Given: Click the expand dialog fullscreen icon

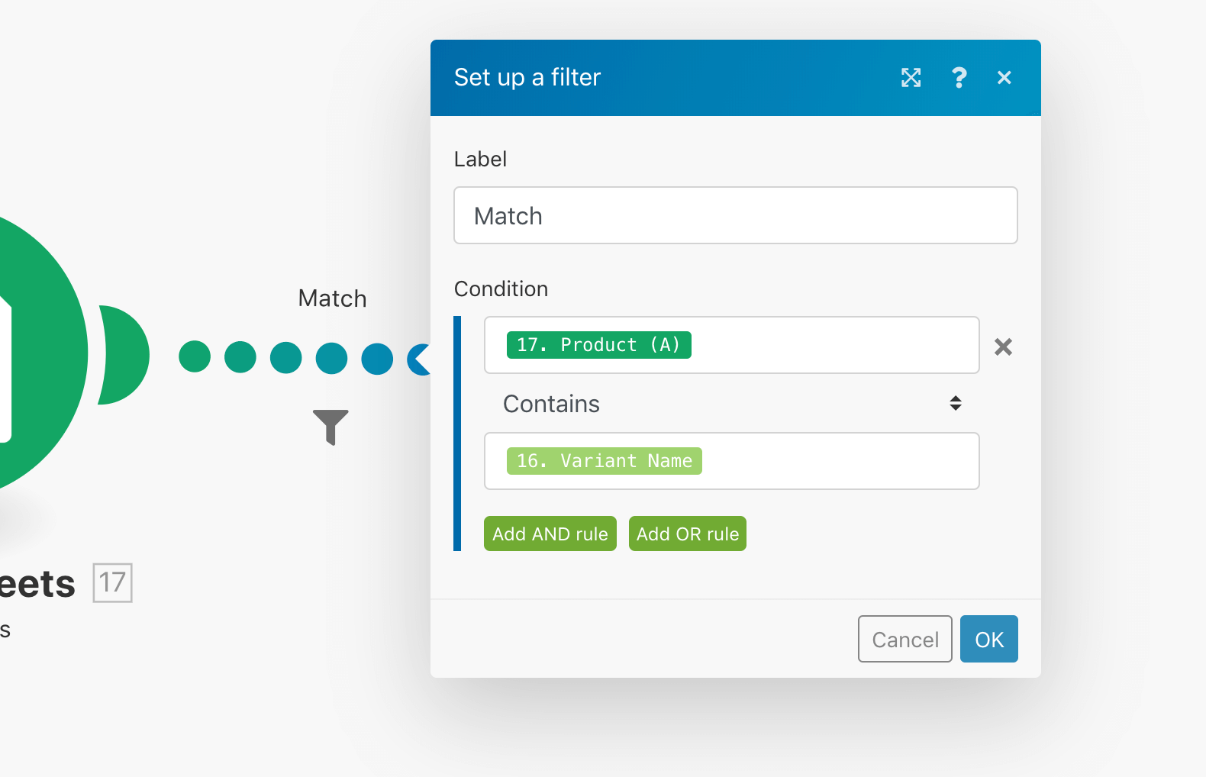Looking at the screenshot, I should [x=911, y=78].
